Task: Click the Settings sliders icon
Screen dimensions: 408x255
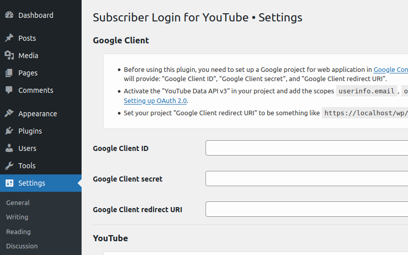Action: pyautogui.click(x=9, y=183)
